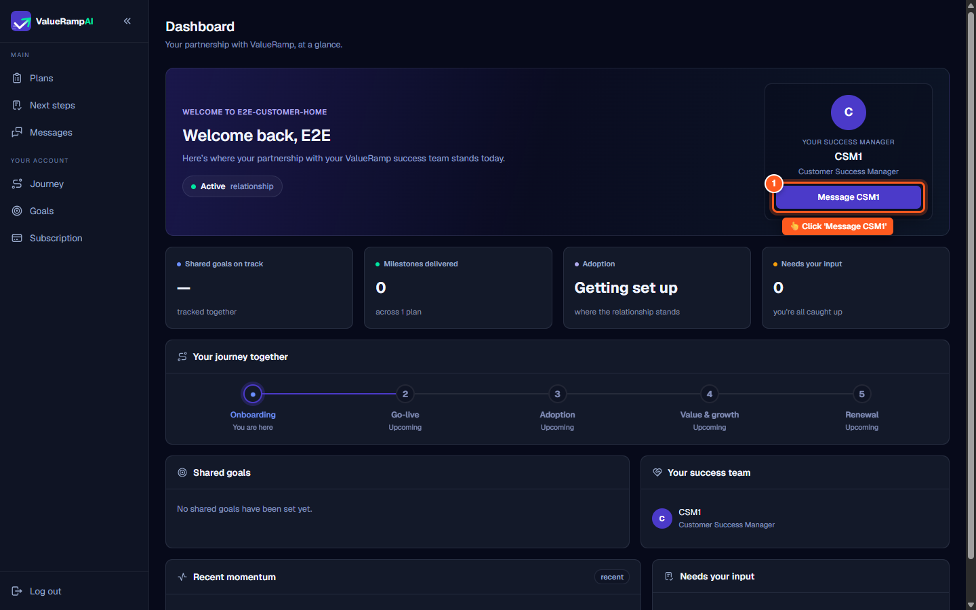
Task: Click the Your success team heart icon
Action: pos(657,472)
